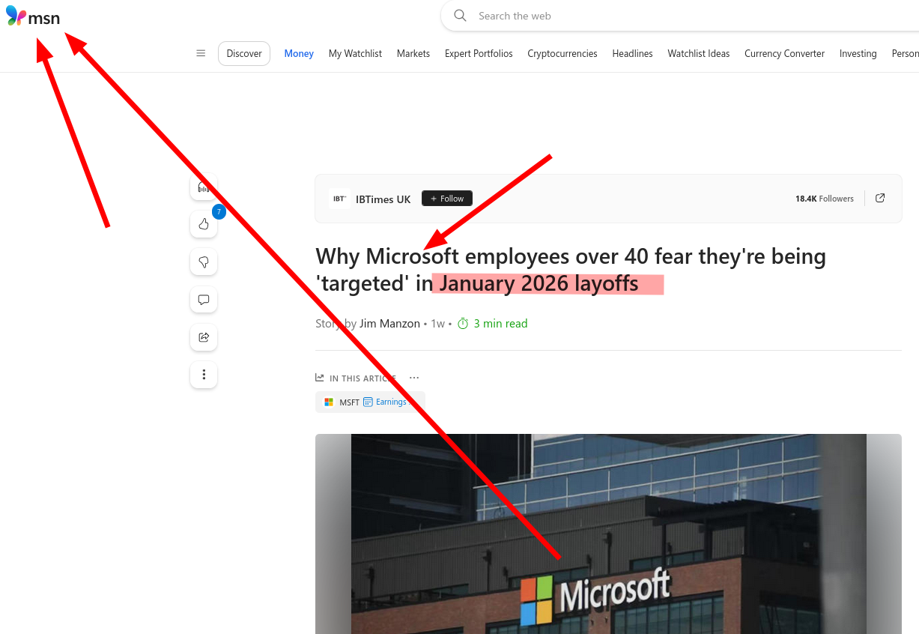Select the Discover button
This screenshot has height=634, width=919.
click(x=244, y=53)
